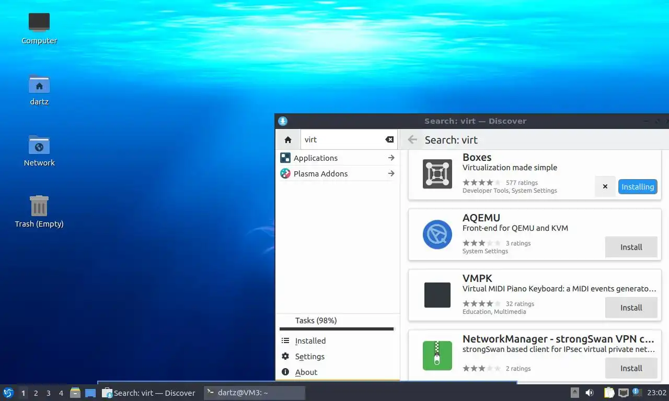This screenshot has height=401, width=669.
Task: Switch to the dartz@VM3 terminal task
Action: [254, 393]
